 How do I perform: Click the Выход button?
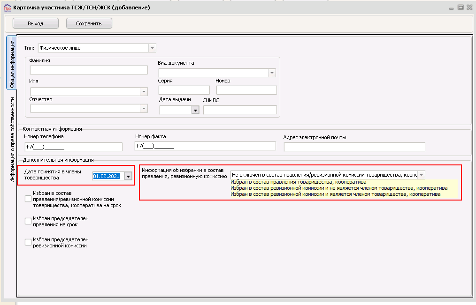36,23
